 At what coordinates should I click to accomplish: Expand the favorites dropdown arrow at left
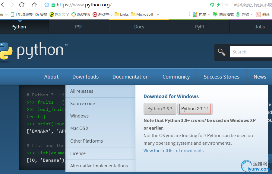6,15
